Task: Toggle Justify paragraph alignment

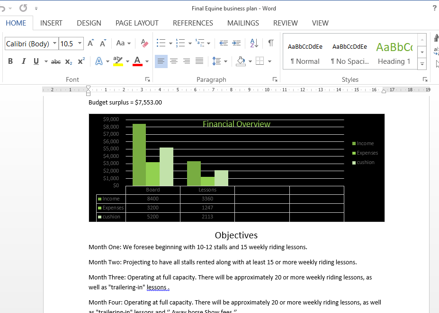Action: [199, 61]
